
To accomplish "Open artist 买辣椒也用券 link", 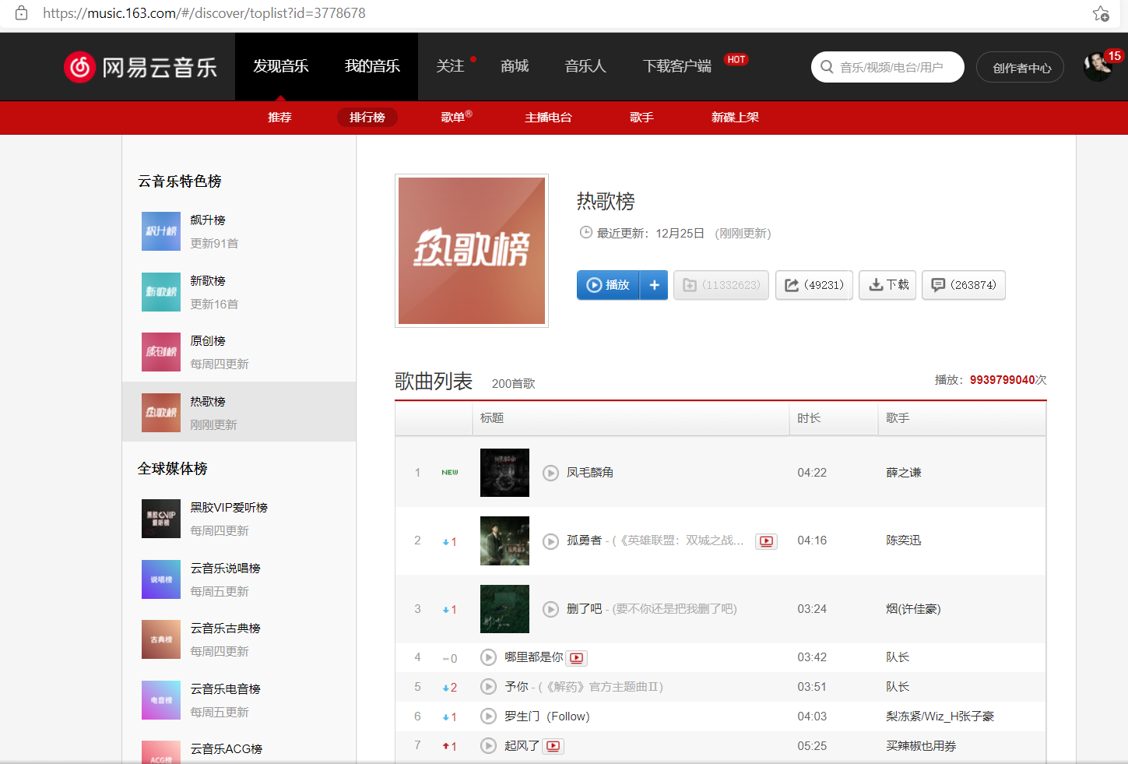I will point(921,746).
